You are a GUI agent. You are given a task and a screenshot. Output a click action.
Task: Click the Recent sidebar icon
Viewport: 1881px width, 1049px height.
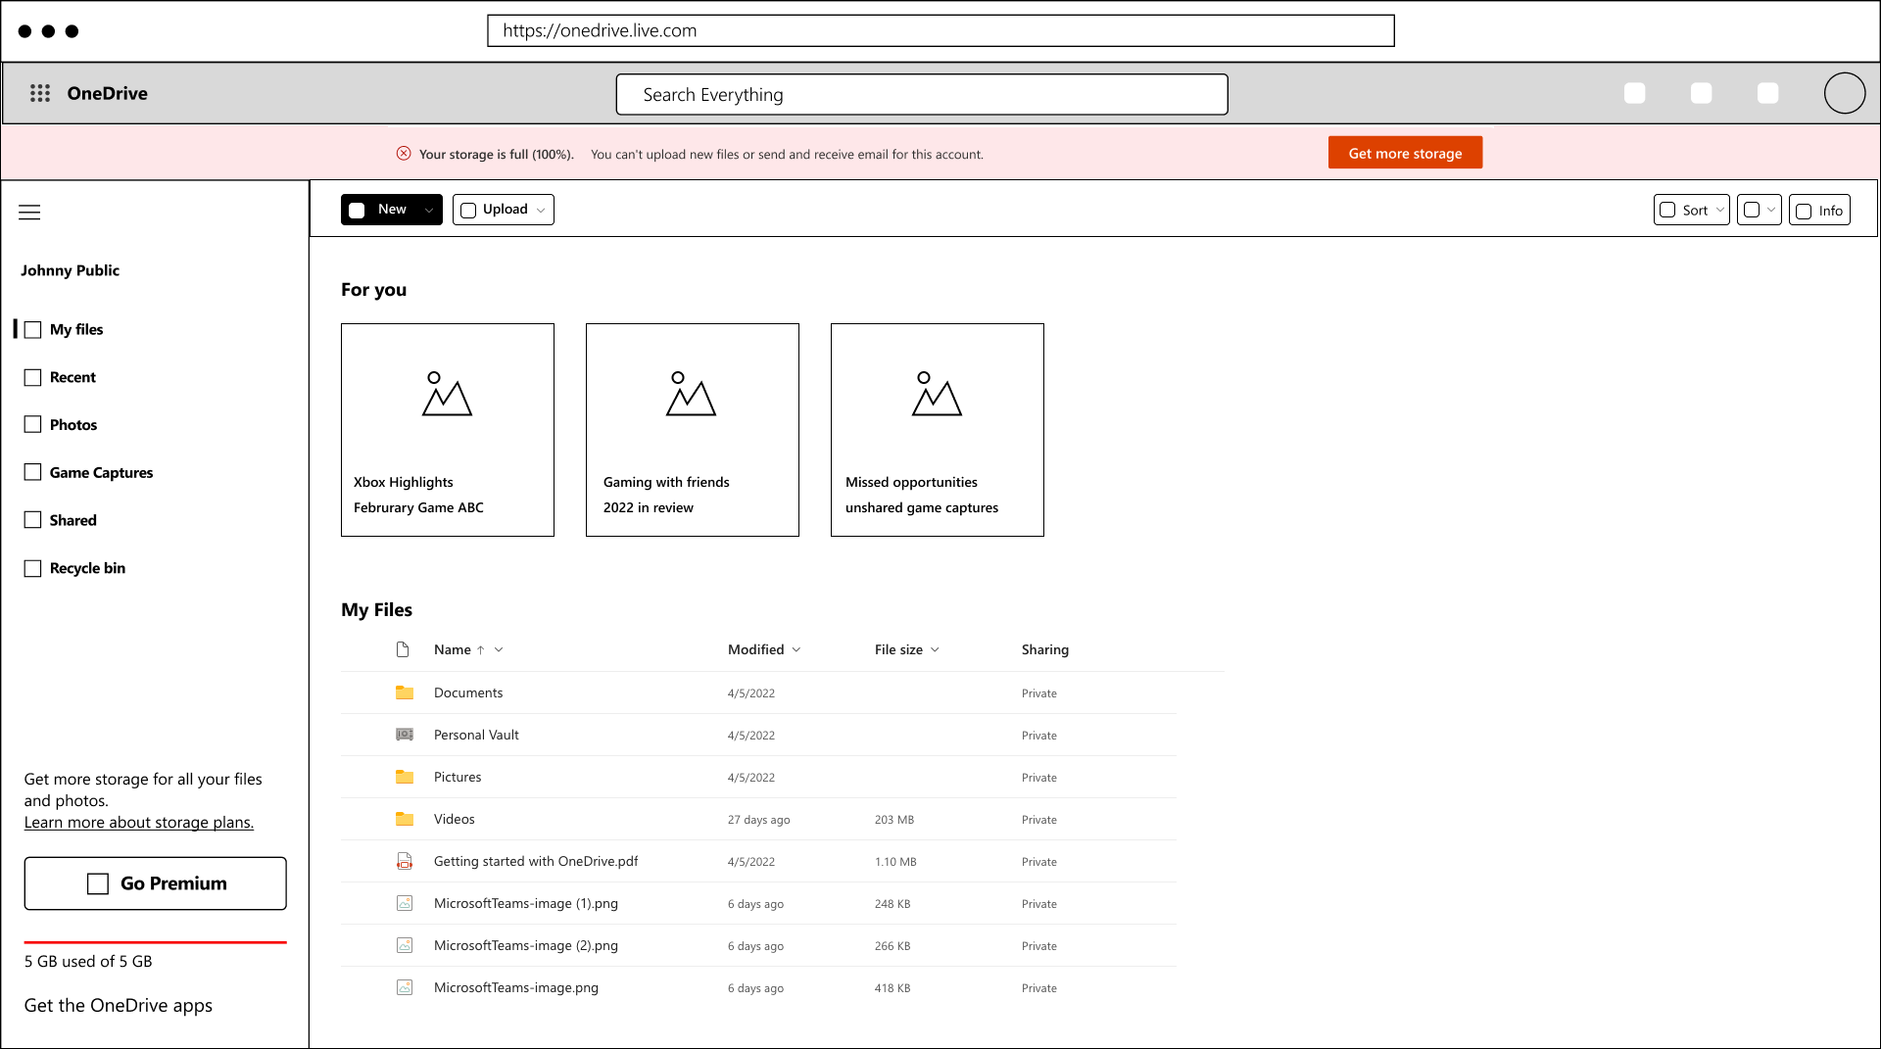pyautogui.click(x=32, y=377)
